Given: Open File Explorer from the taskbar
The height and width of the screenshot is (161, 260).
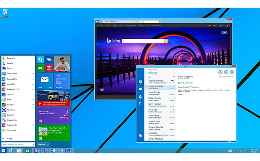Looking at the screenshot, I should [19, 150].
